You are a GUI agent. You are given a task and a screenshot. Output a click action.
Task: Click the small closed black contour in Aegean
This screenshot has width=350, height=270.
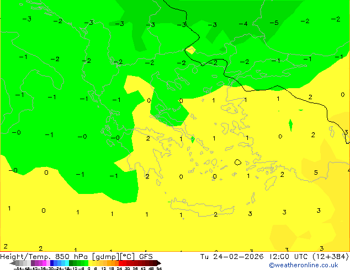point(238,162)
